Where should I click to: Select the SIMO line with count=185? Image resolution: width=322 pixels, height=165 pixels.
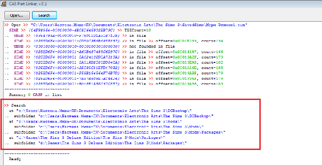pyautogui.click(x=114, y=68)
